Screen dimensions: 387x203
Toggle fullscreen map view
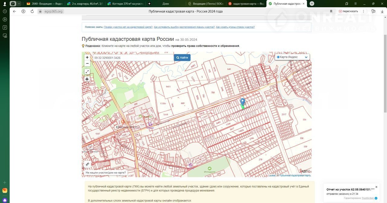(87, 72)
